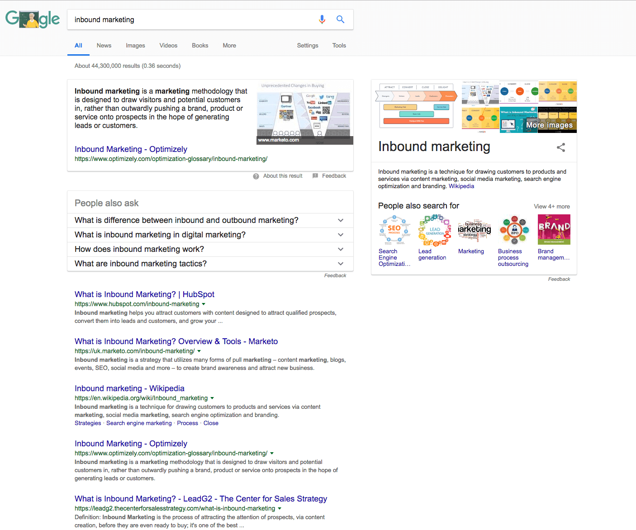Open What is Inbound Marketing? | HubSpot result
Image resolution: width=636 pixels, height=530 pixels.
(144, 294)
